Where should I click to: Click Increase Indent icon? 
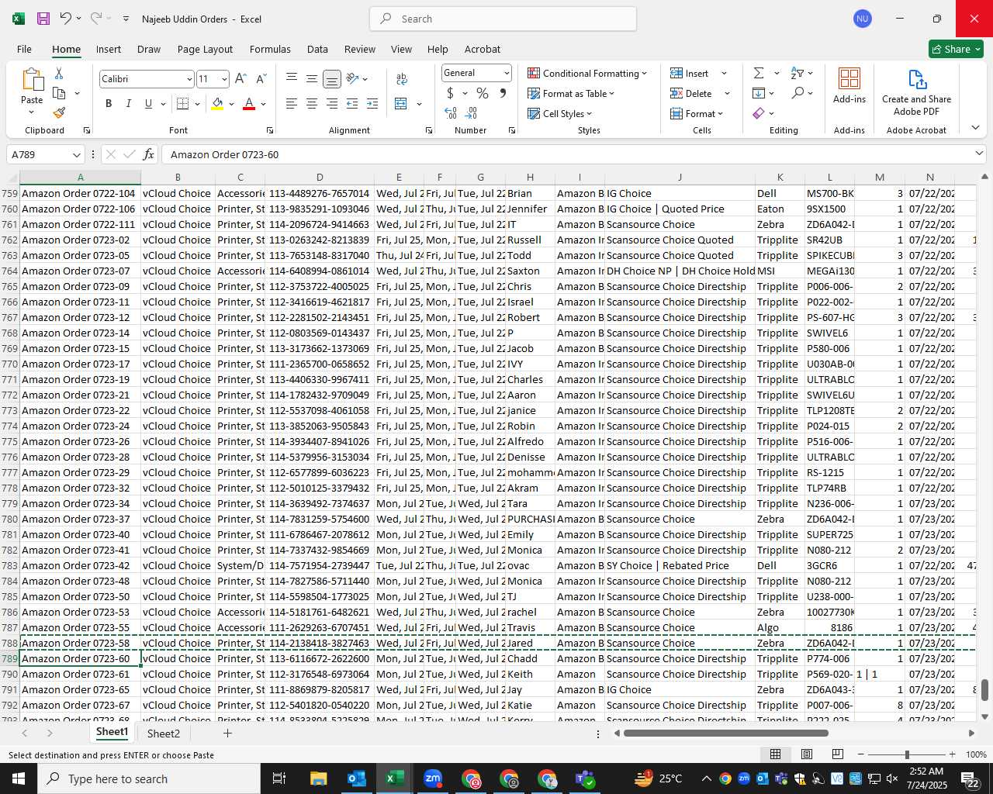click(372, 104)
